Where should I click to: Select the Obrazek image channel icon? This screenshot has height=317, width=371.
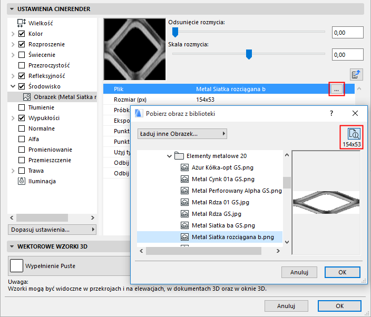click(27, 97)
